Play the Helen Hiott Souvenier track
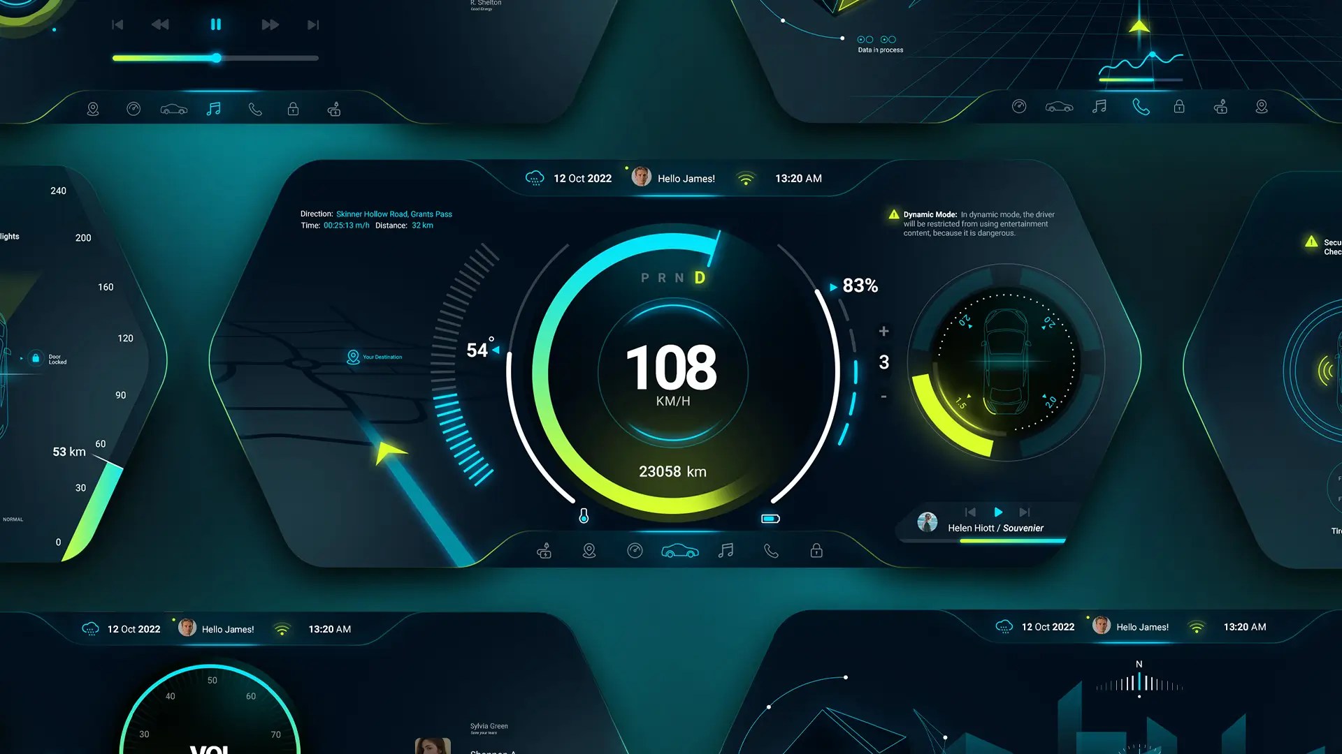This screenshot has height=754, width=1342. click(x=998, y=512)
